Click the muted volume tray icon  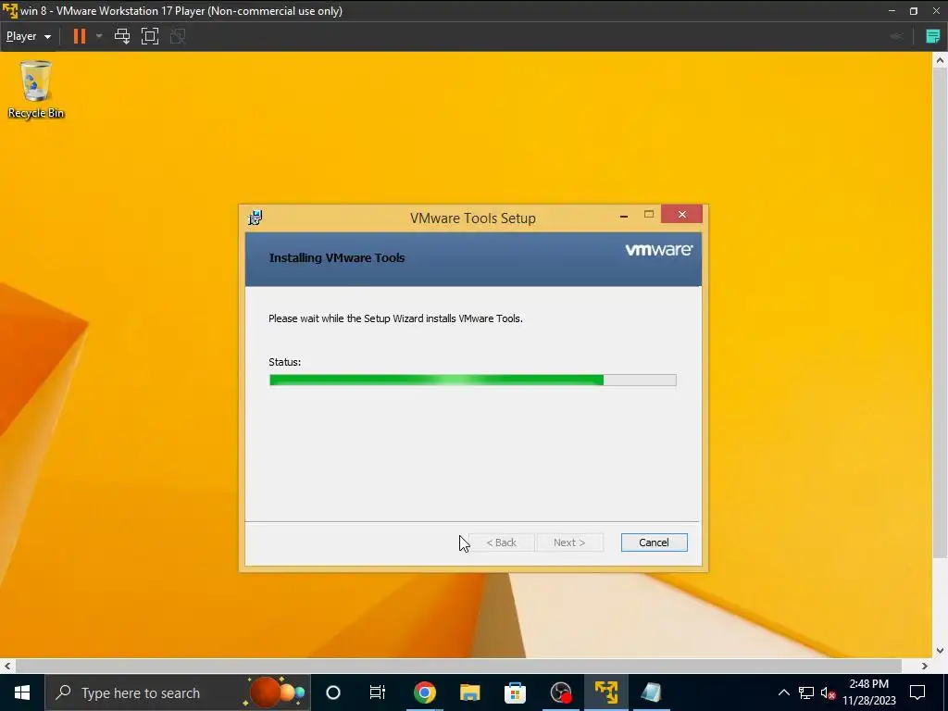tap(828, 692)
